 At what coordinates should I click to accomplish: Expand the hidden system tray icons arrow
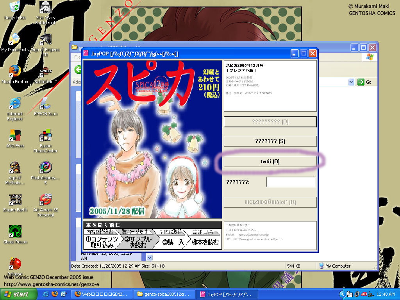pos(342,294)
